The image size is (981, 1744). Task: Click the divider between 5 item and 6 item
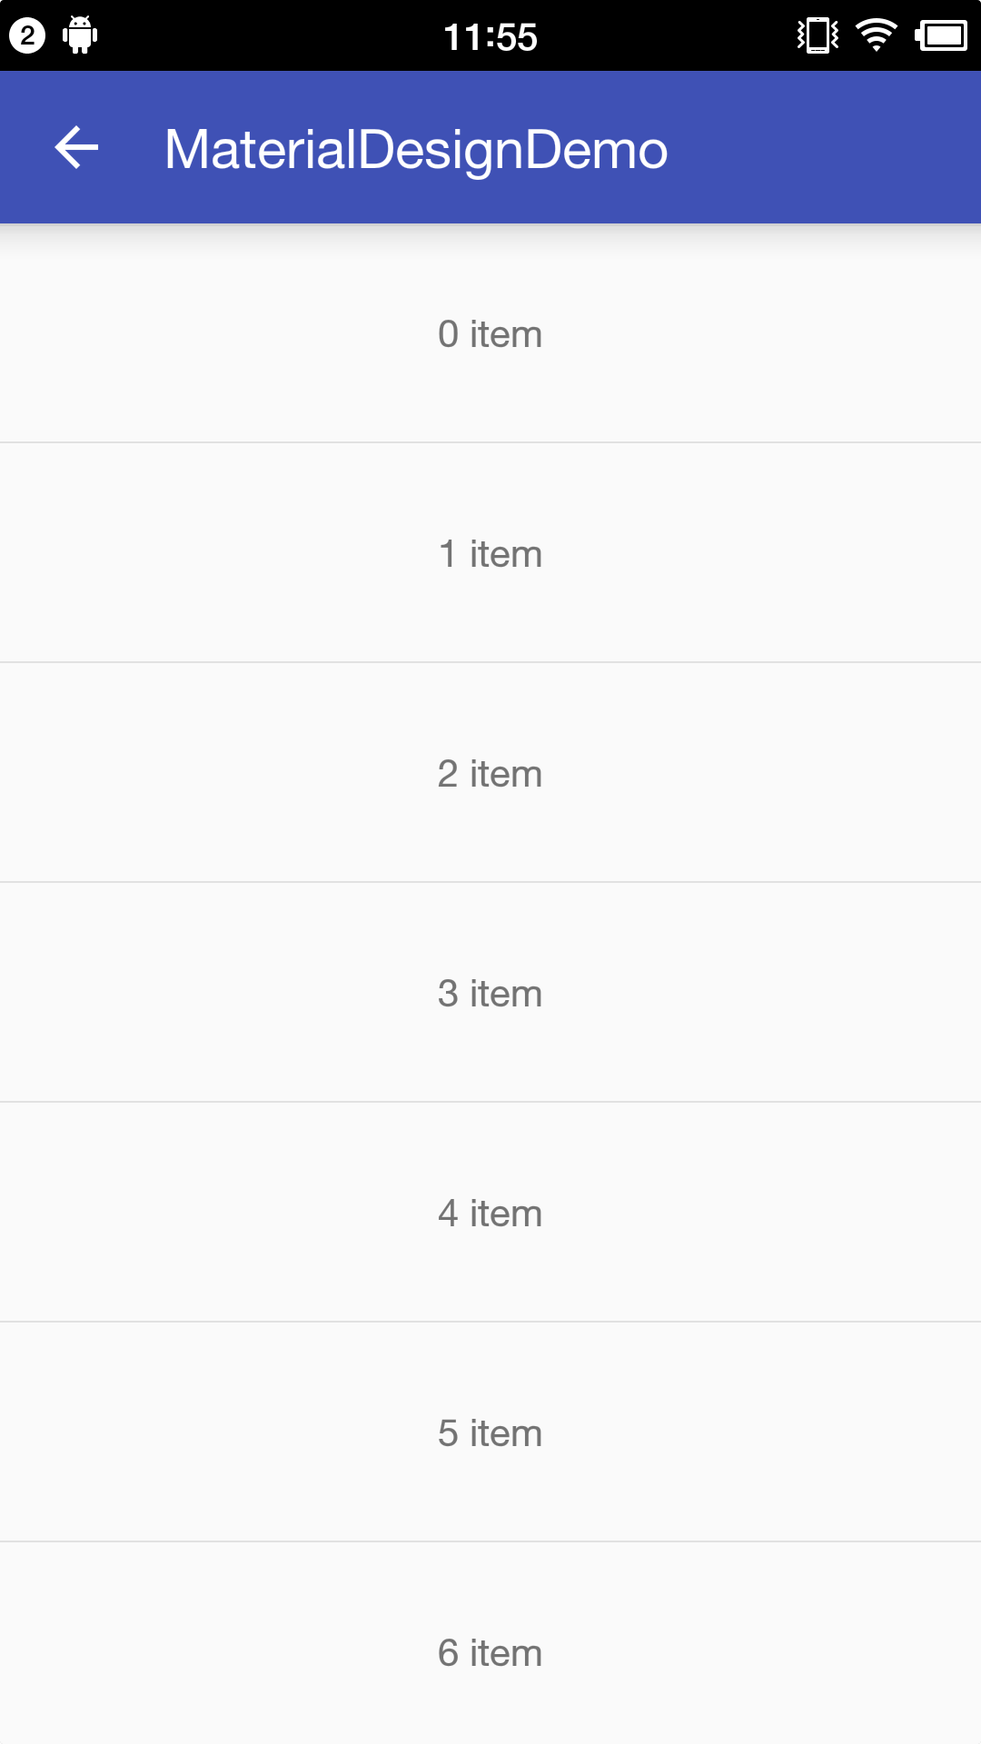[490, 1541]
